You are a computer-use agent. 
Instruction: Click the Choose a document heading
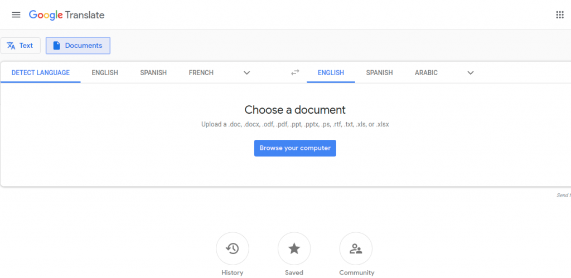point(295,110)
